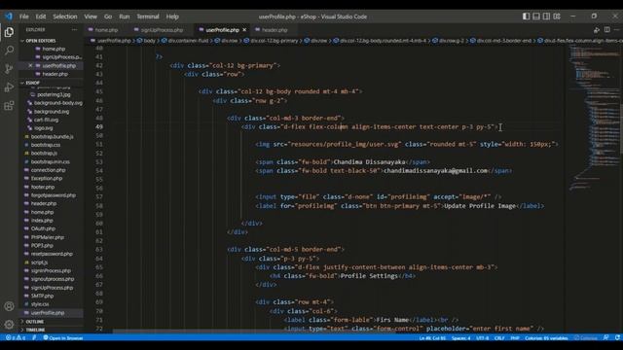The width and height of the screenshot is (623, 350).
Task: Click the notifications bell in status bar
Action: 617,337
